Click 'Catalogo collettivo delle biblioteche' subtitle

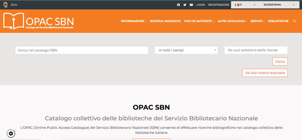pyautogui.click(x=151, y=118)
